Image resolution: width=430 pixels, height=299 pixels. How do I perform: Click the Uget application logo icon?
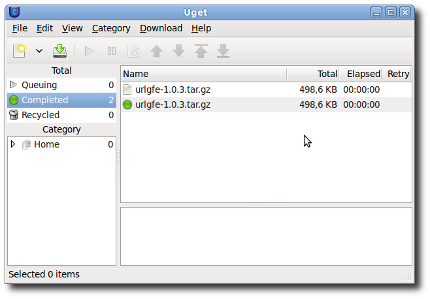tap(14, 12)
